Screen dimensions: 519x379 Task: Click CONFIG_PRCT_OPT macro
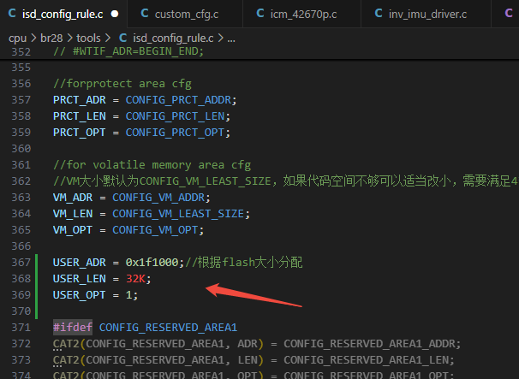tap(175, 133)
